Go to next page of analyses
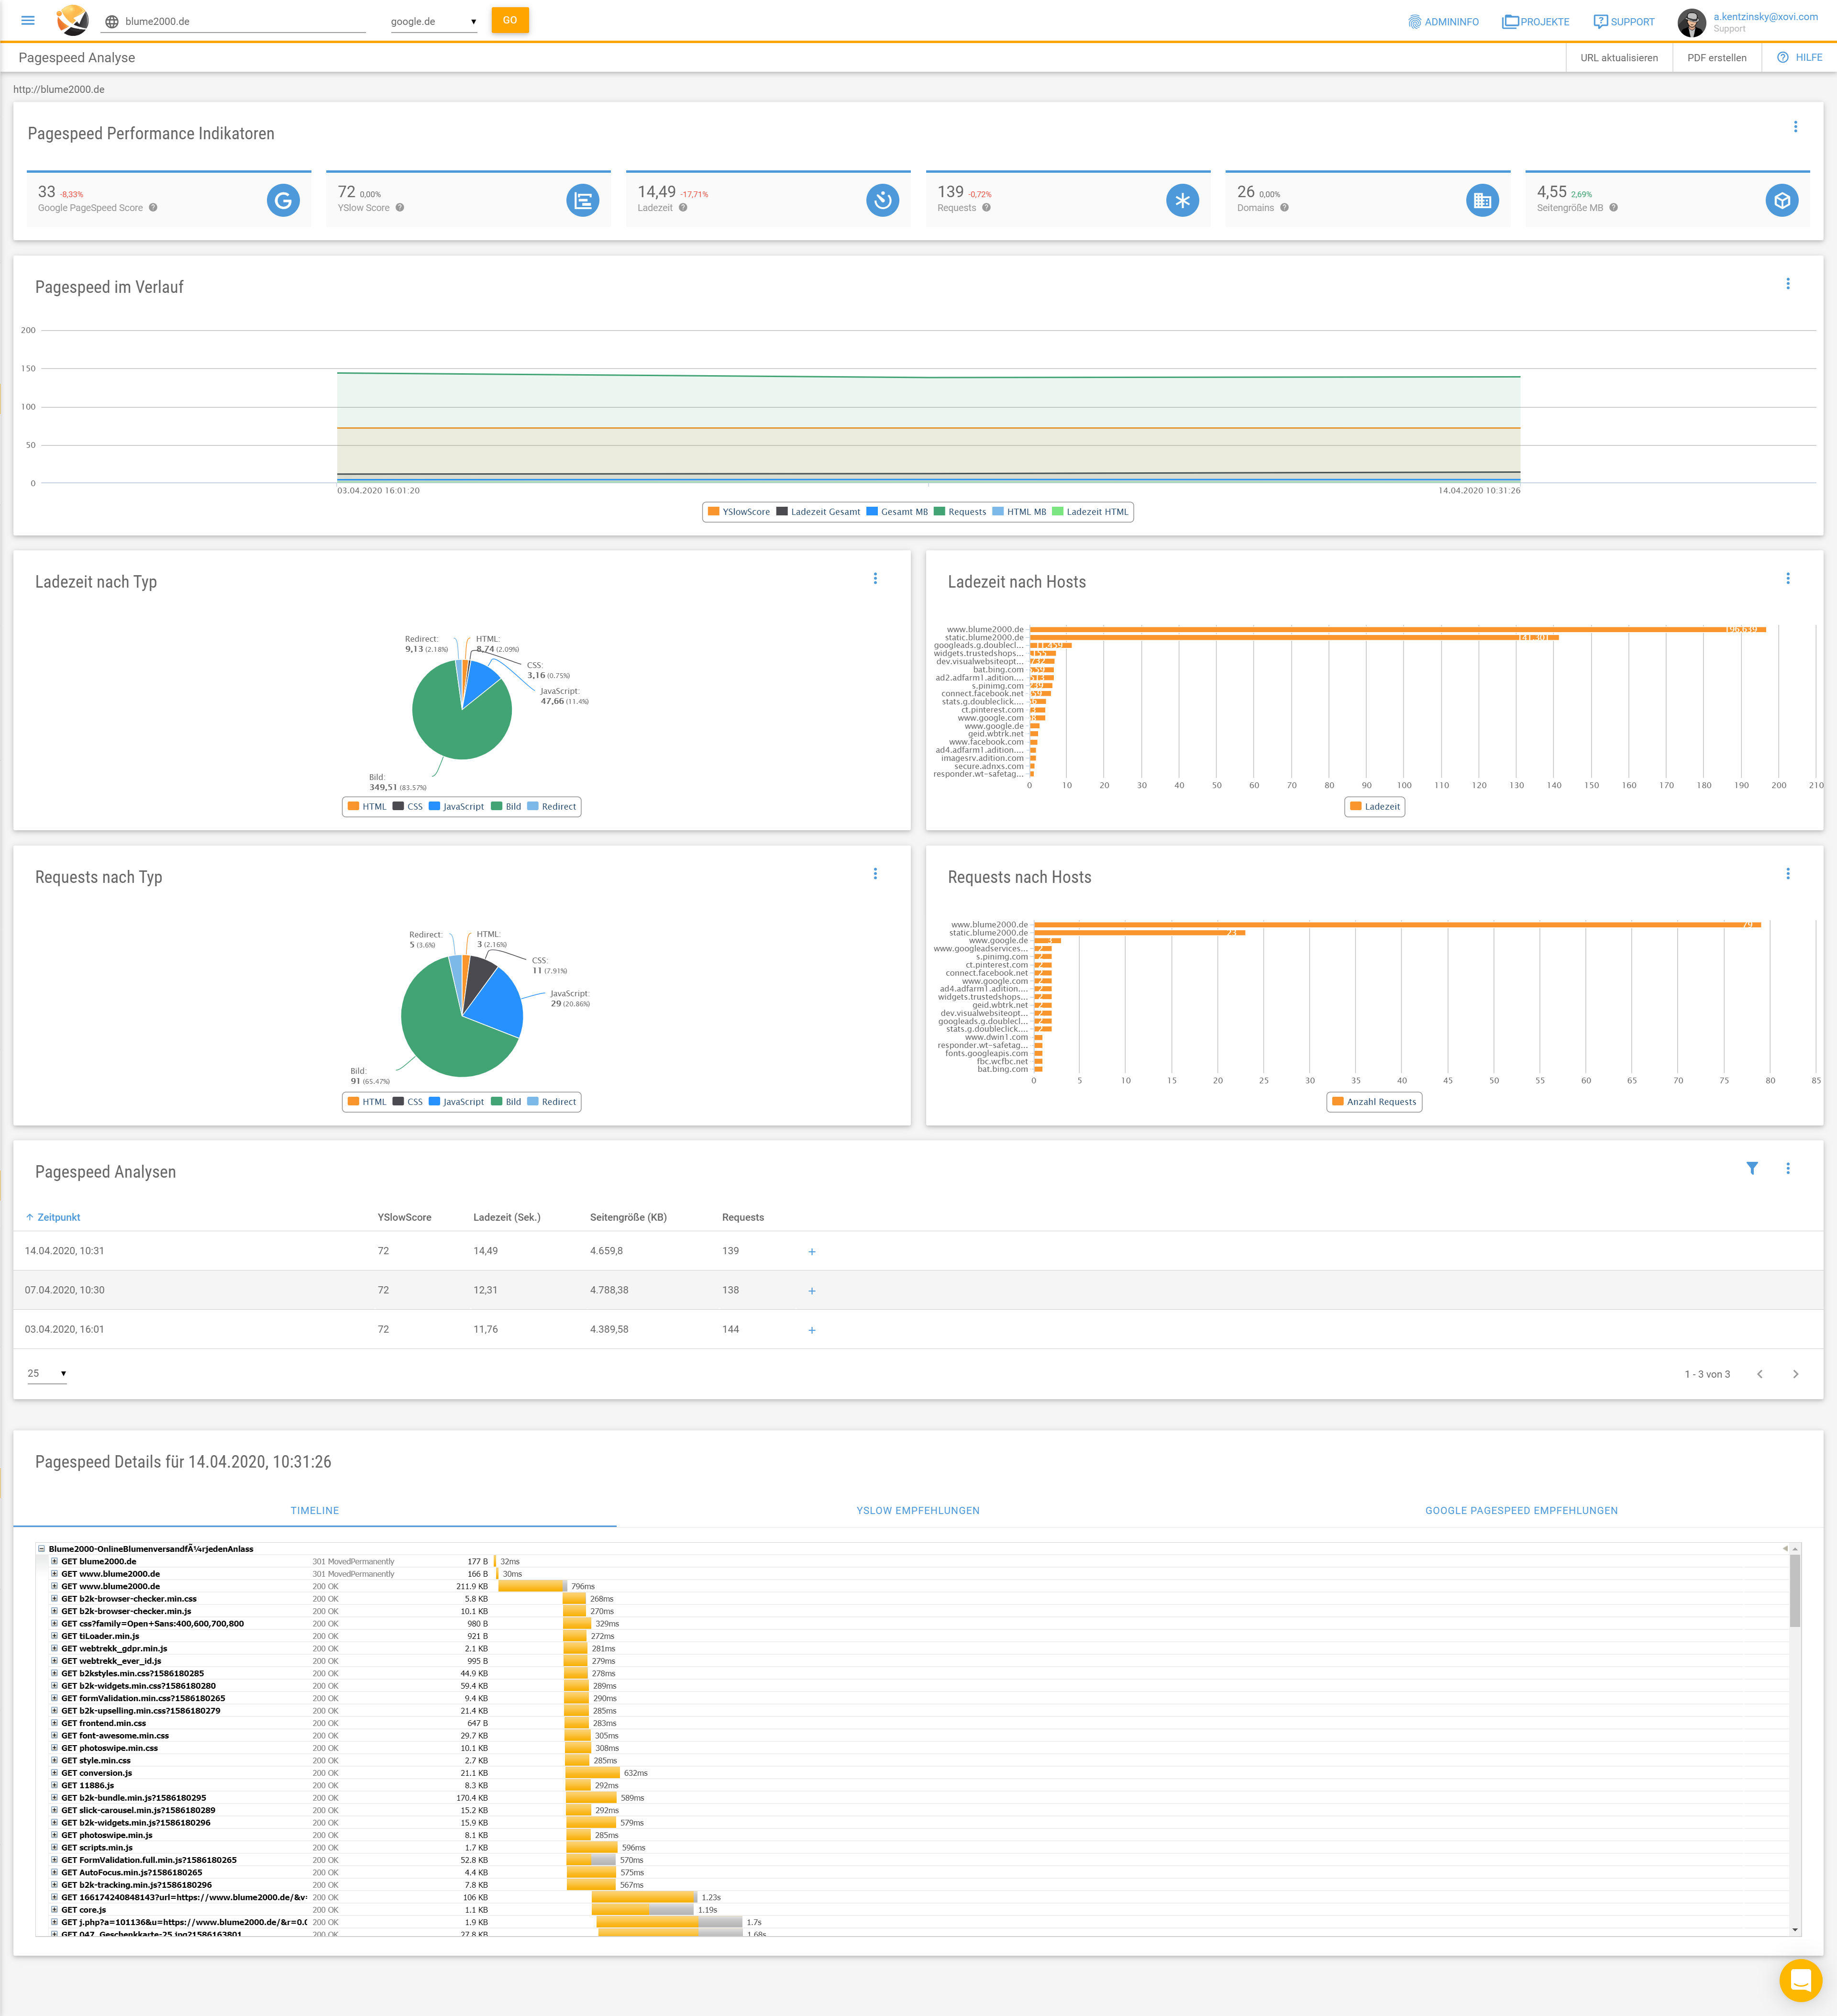 coord(1795,1374)
